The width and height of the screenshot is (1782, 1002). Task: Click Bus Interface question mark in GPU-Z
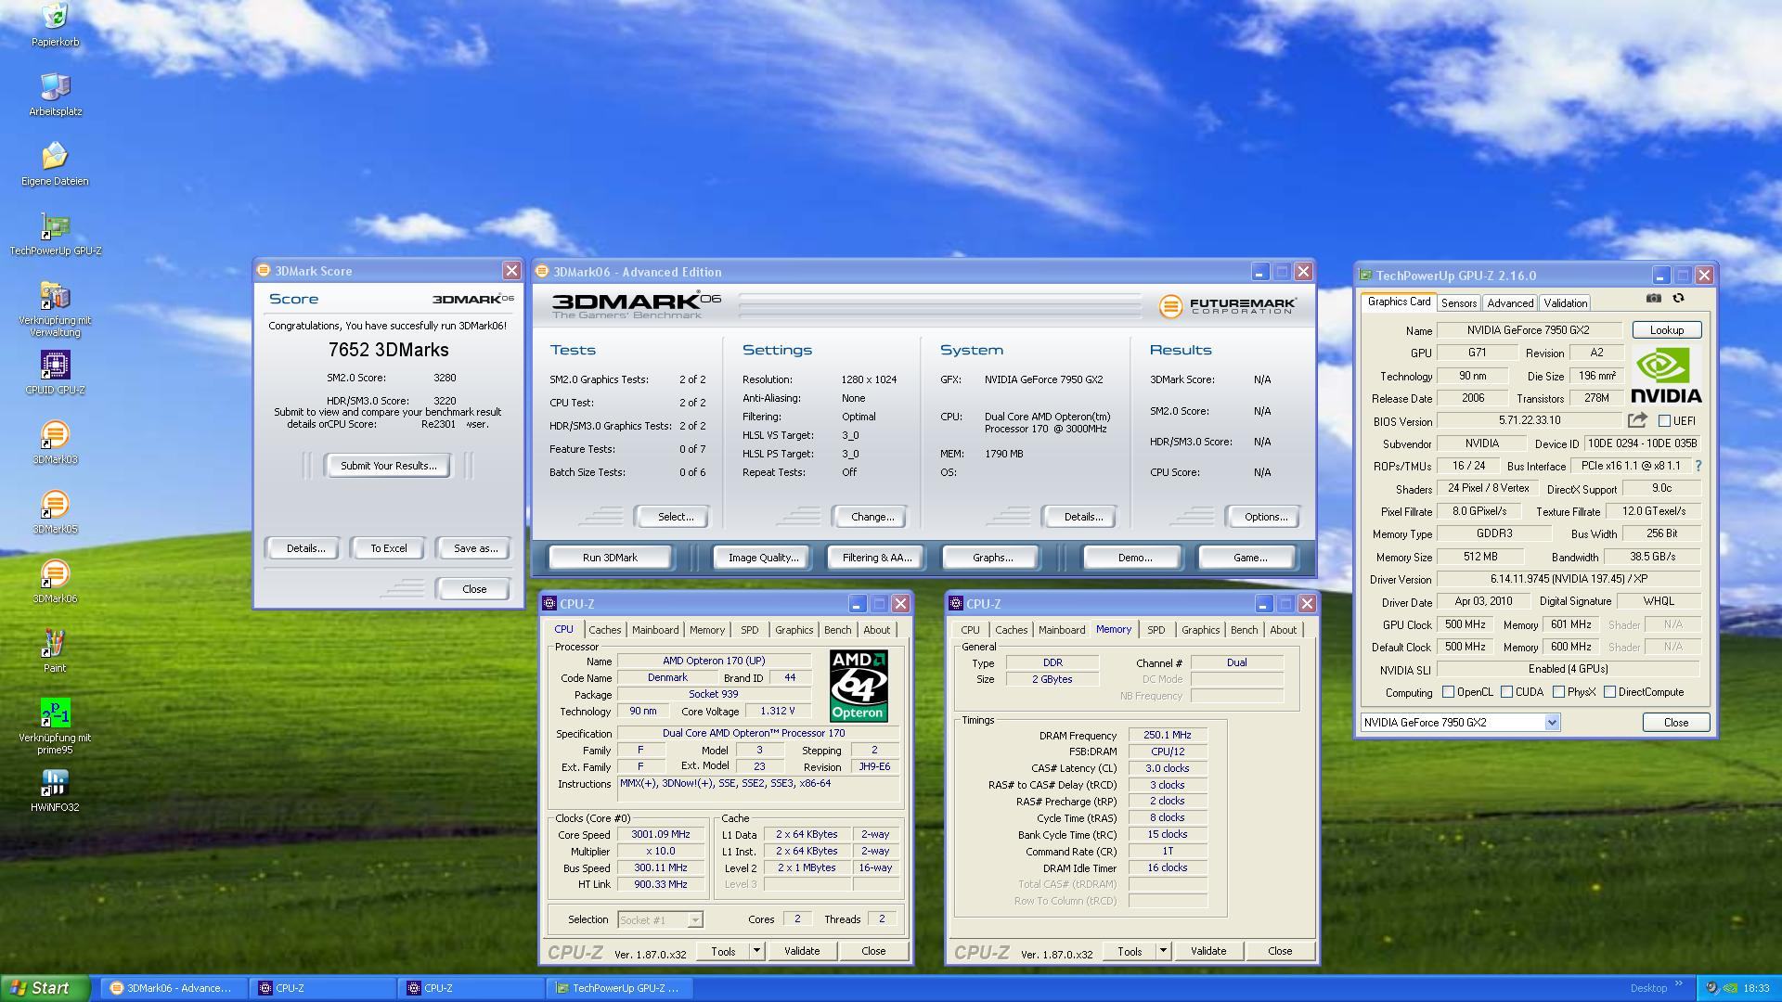(1698, 466)
